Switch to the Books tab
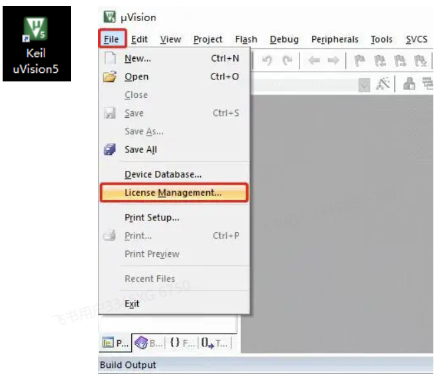The image size is (434, 374). [x=148, y=343]
